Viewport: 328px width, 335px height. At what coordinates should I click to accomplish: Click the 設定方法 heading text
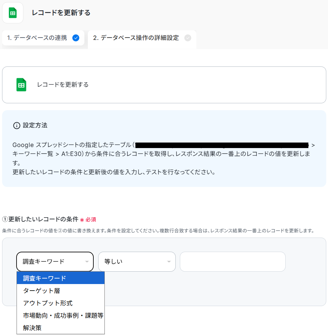pos(35,125)
